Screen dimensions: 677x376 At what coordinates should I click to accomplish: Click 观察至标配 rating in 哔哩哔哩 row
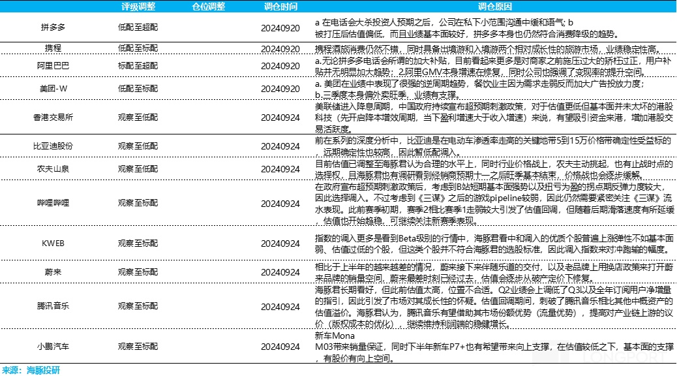point(138,203)
